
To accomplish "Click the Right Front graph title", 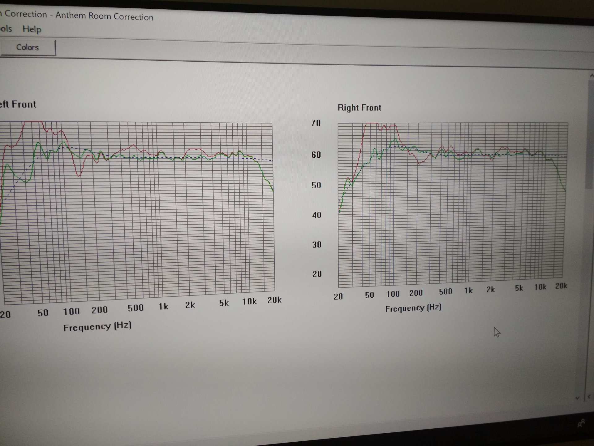I will [x=359, y=108].
